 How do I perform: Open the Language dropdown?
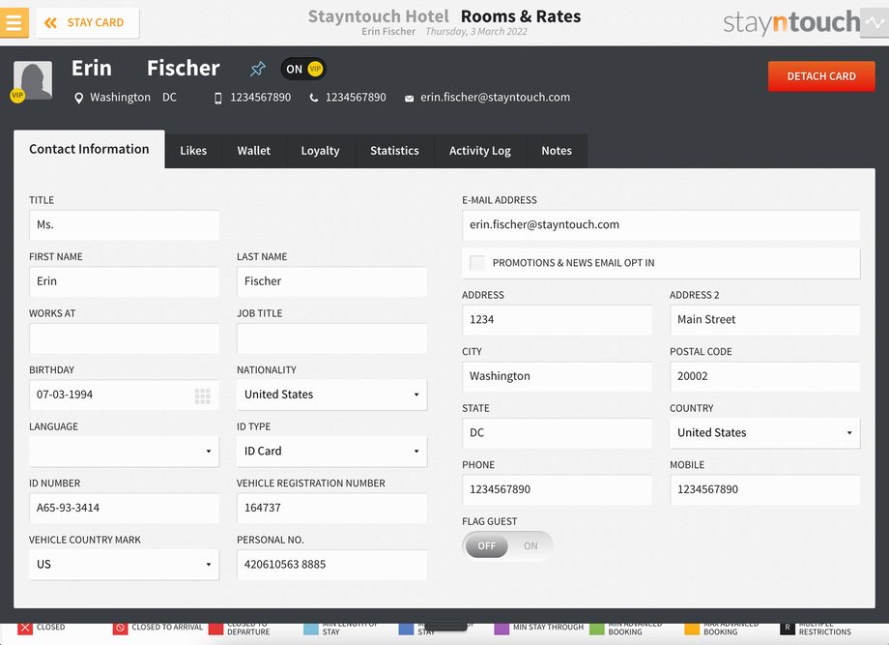124,452
